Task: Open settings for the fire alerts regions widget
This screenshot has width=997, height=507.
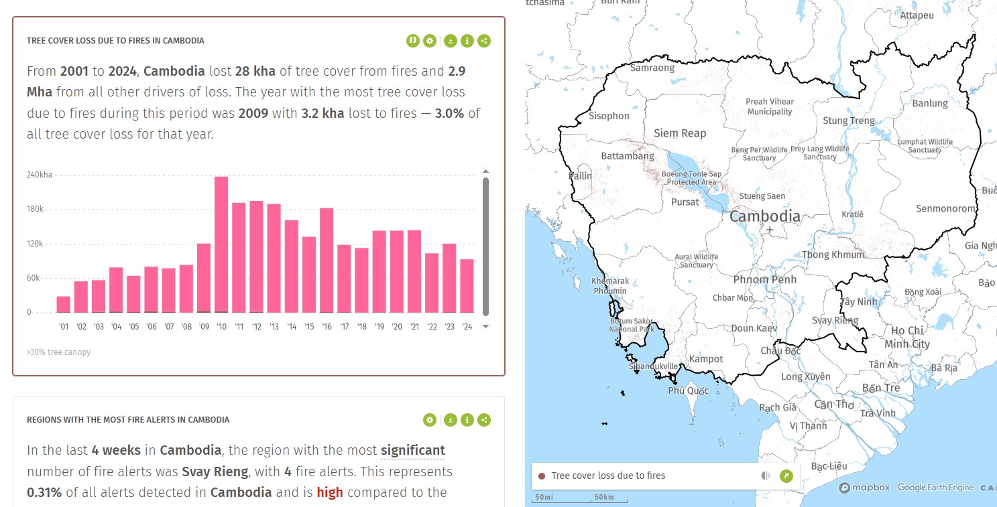Action: pyautogui.click(x=430, y=420)
